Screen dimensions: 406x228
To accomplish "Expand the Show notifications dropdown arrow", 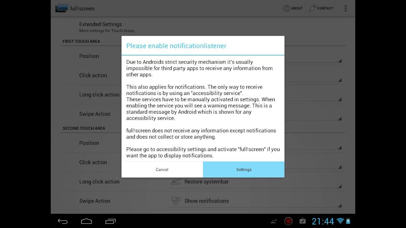I will click(340, 206).
